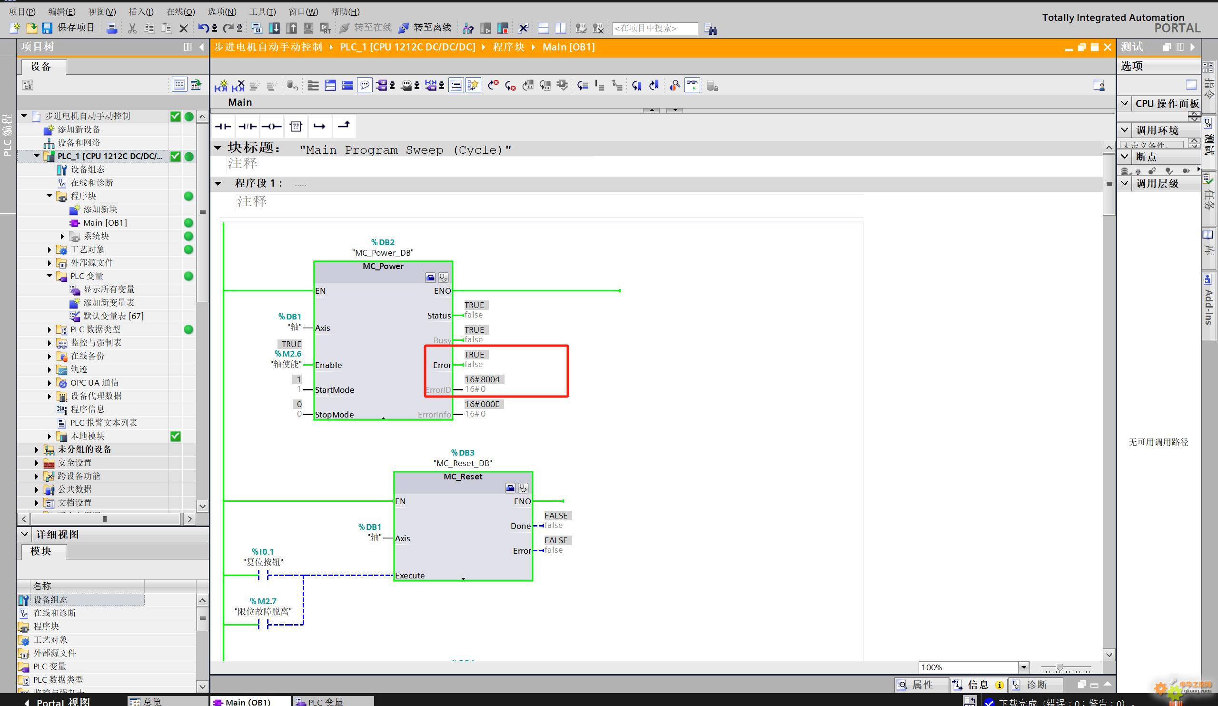Toggle the 复位按钮 %I0.1 contact
Image resolution: width=1218 pixels, height=706 pixels.
pyautogui.click(x=263, y=576)
